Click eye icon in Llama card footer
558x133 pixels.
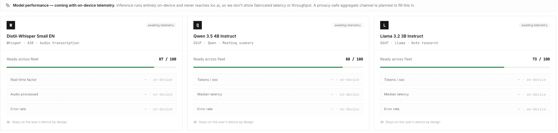point(382,122)
